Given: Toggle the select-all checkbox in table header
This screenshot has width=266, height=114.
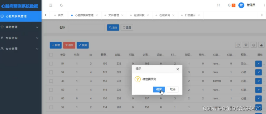Looking at the screenshot, I should pyautogui.click(x=51, y=55).
